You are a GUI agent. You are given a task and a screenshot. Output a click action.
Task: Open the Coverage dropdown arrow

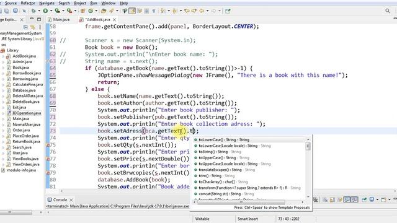click(x=63, y=11)
